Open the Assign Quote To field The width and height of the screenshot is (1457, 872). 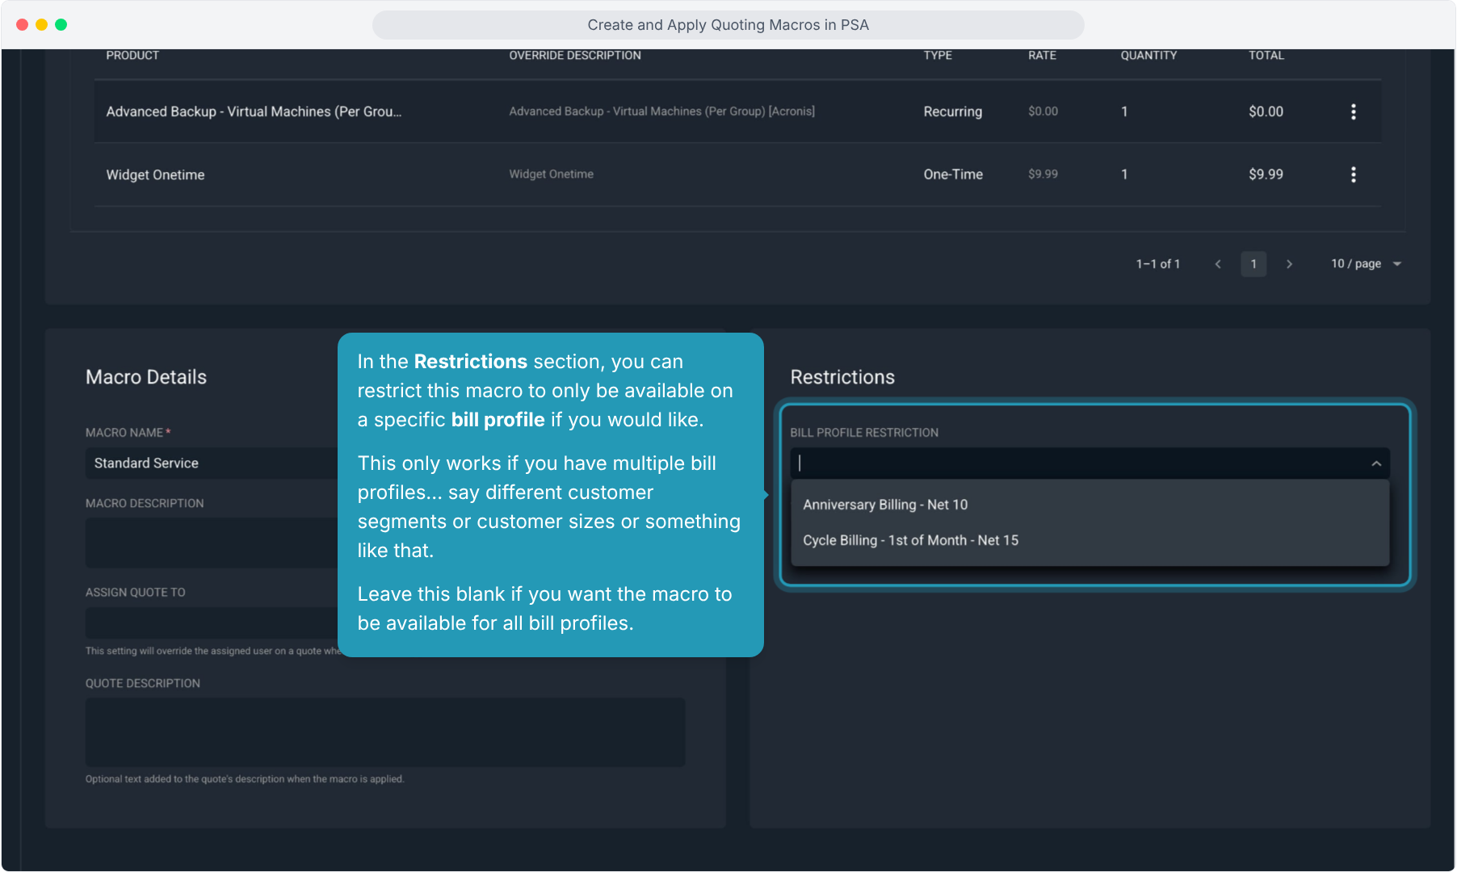tap(212, 623)
